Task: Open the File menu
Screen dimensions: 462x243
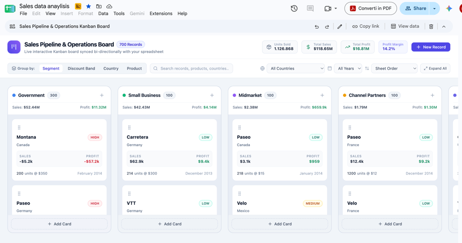Action: (23, 14)
